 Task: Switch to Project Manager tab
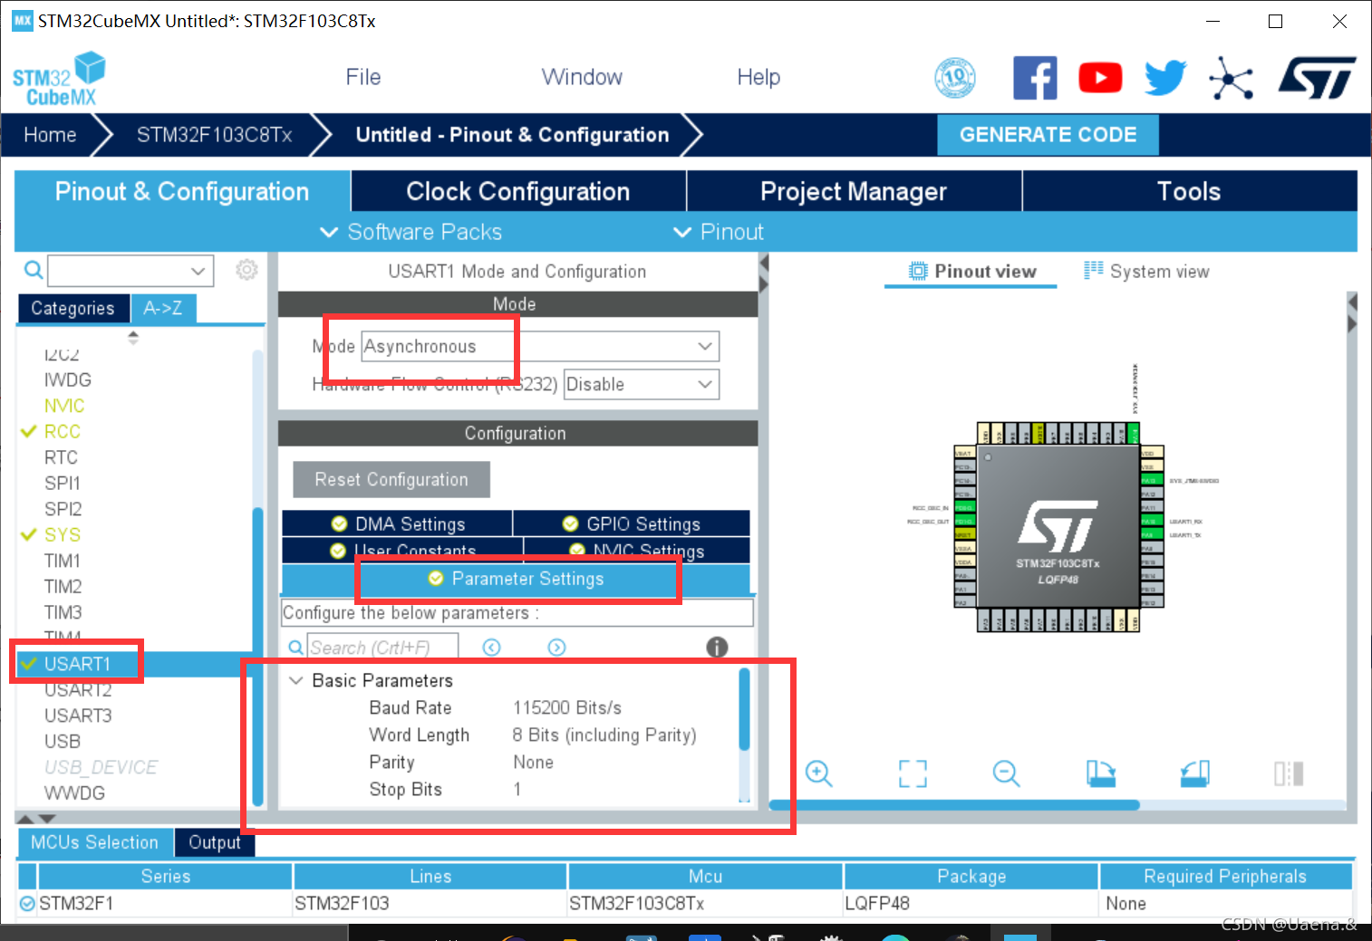click(854, 191)
